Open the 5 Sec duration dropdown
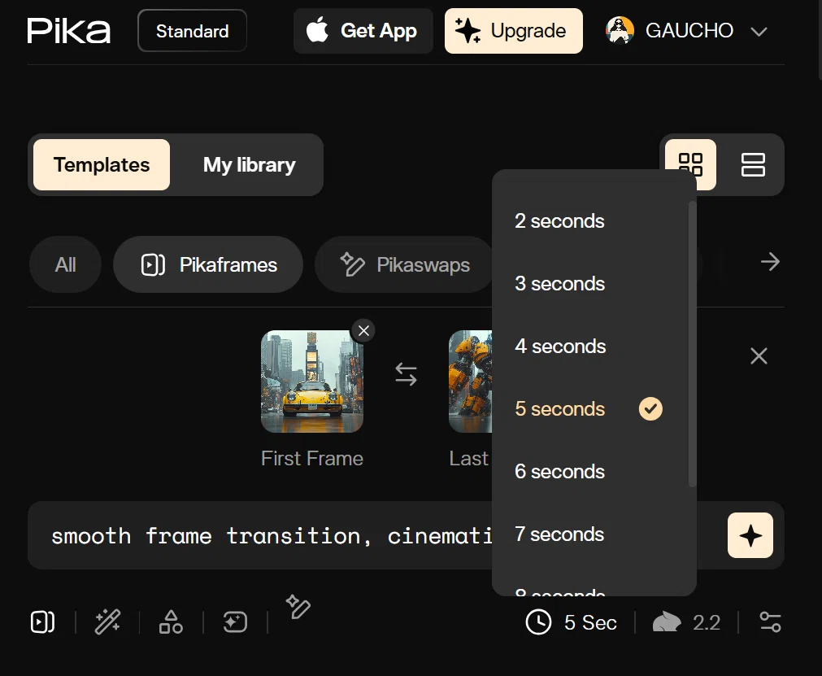Viewport: 822px width, 676px height. [x=572, y=622]
